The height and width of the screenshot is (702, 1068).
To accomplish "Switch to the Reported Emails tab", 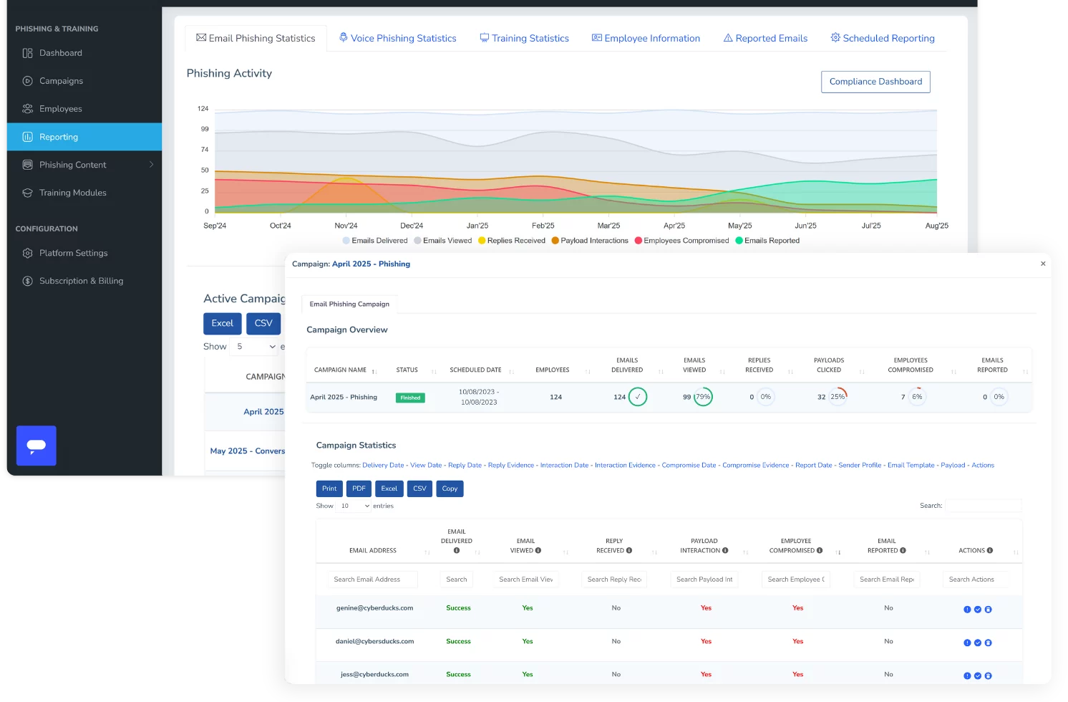I will 765,38.
